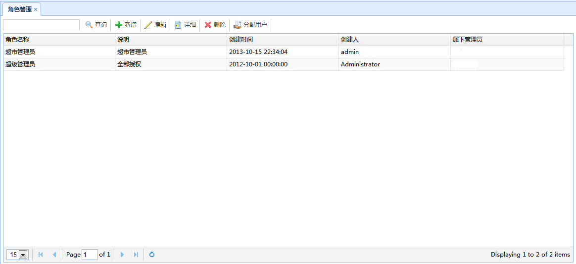Select the 超市管理员 role name cell
Screen dimensions: 576x264
(59, 52)
